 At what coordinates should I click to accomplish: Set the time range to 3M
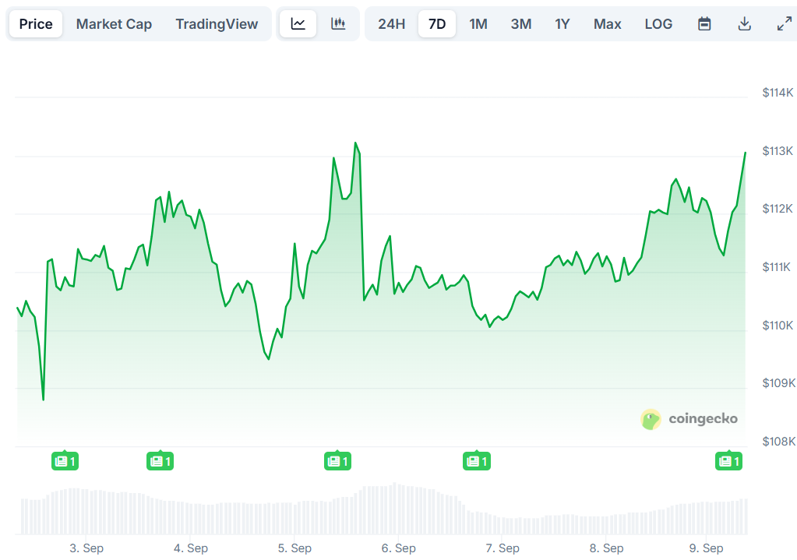pyautogui.click(x=521, y=24)
